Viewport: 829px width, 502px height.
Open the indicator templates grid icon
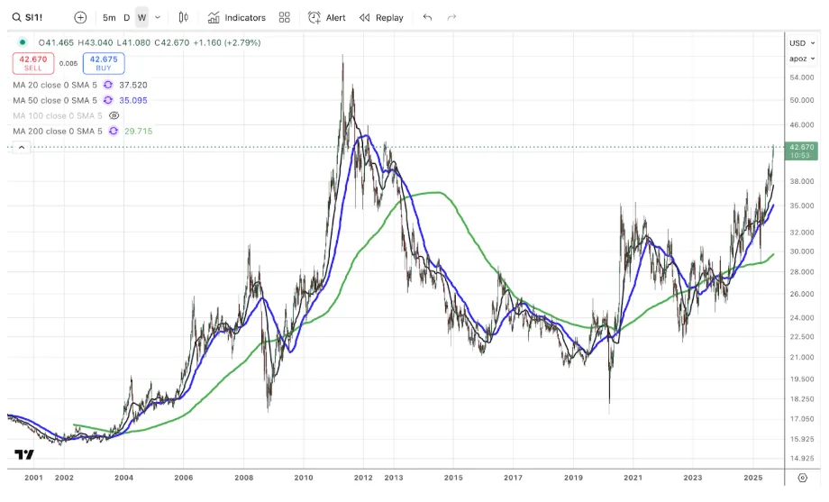[x=285, y=17]
